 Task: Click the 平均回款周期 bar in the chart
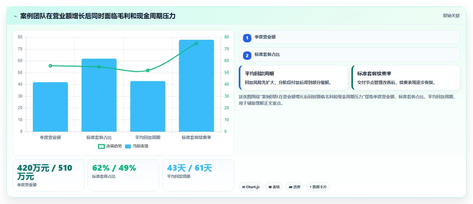148,106
